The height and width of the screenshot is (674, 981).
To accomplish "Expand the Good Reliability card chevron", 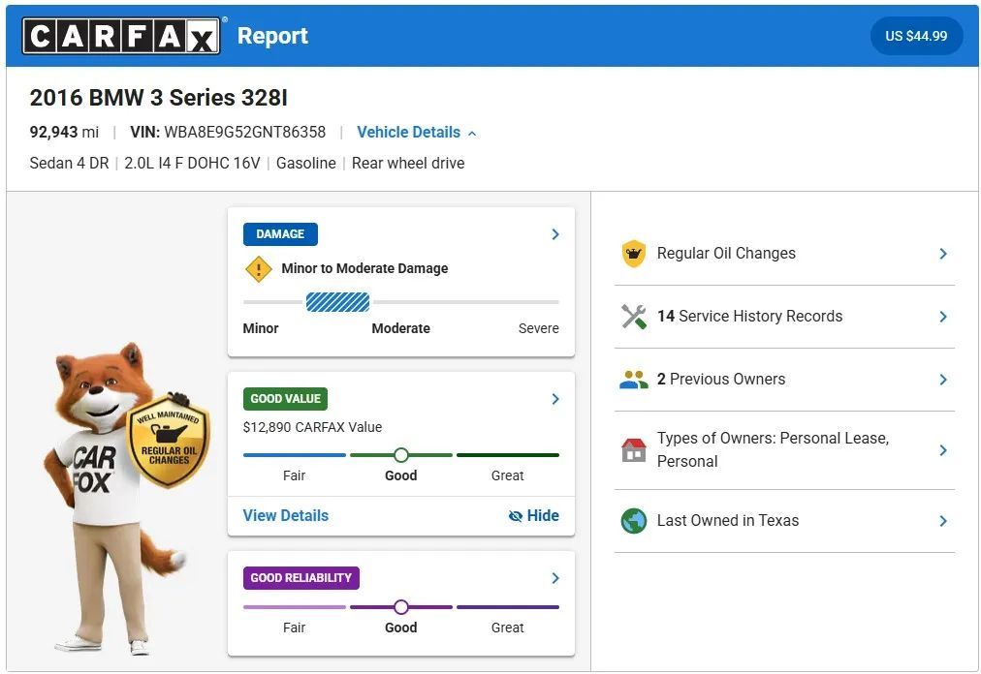I will click(554, 578).
